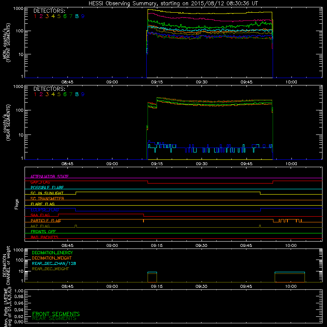Click the DECIMATION_WEIGHT legend entry
Viewport: 327px width, 327px height.
(52, 258)
